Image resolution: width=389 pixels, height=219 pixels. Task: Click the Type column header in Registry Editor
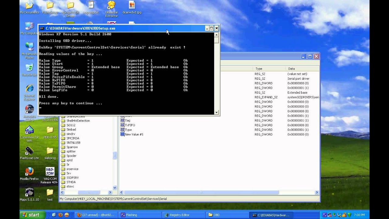(x=269, y=69)
